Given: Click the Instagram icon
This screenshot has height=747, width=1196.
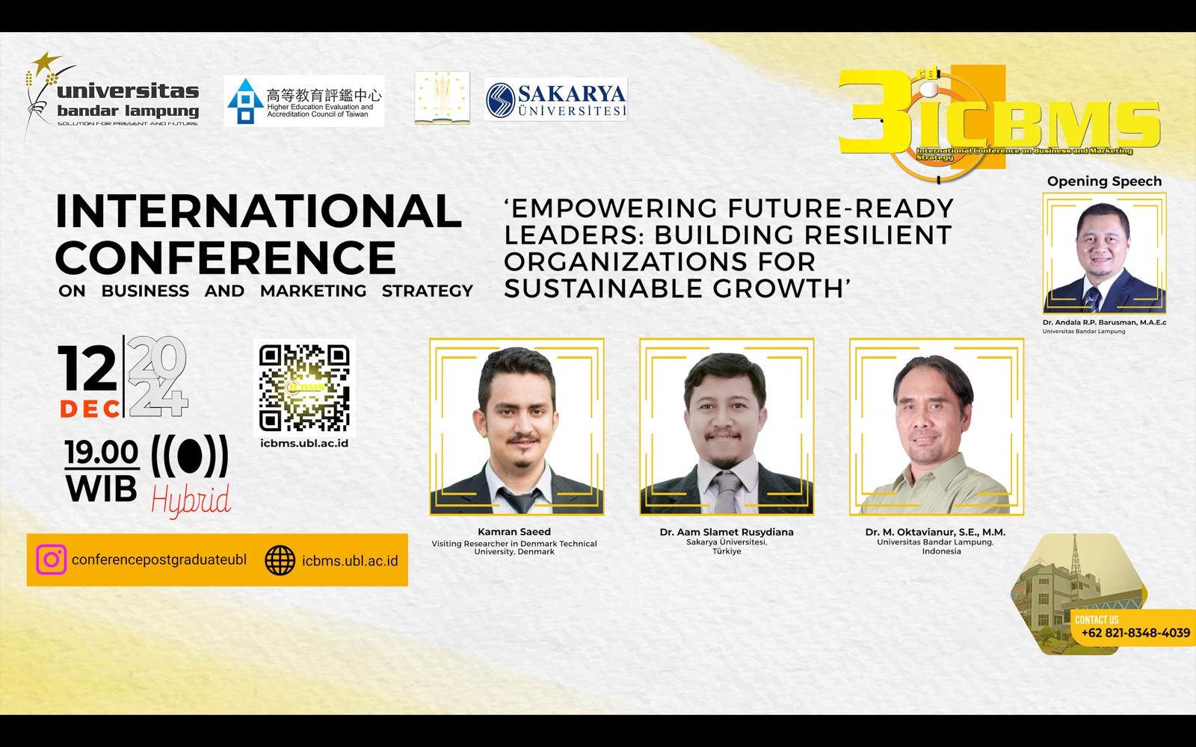Looking at the screenshot, I should 52,560.
